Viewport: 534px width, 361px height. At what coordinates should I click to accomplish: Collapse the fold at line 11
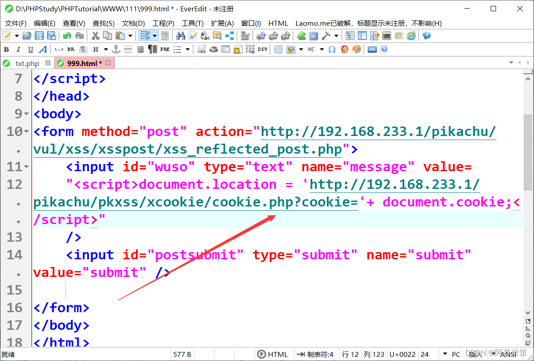point(26,167)
